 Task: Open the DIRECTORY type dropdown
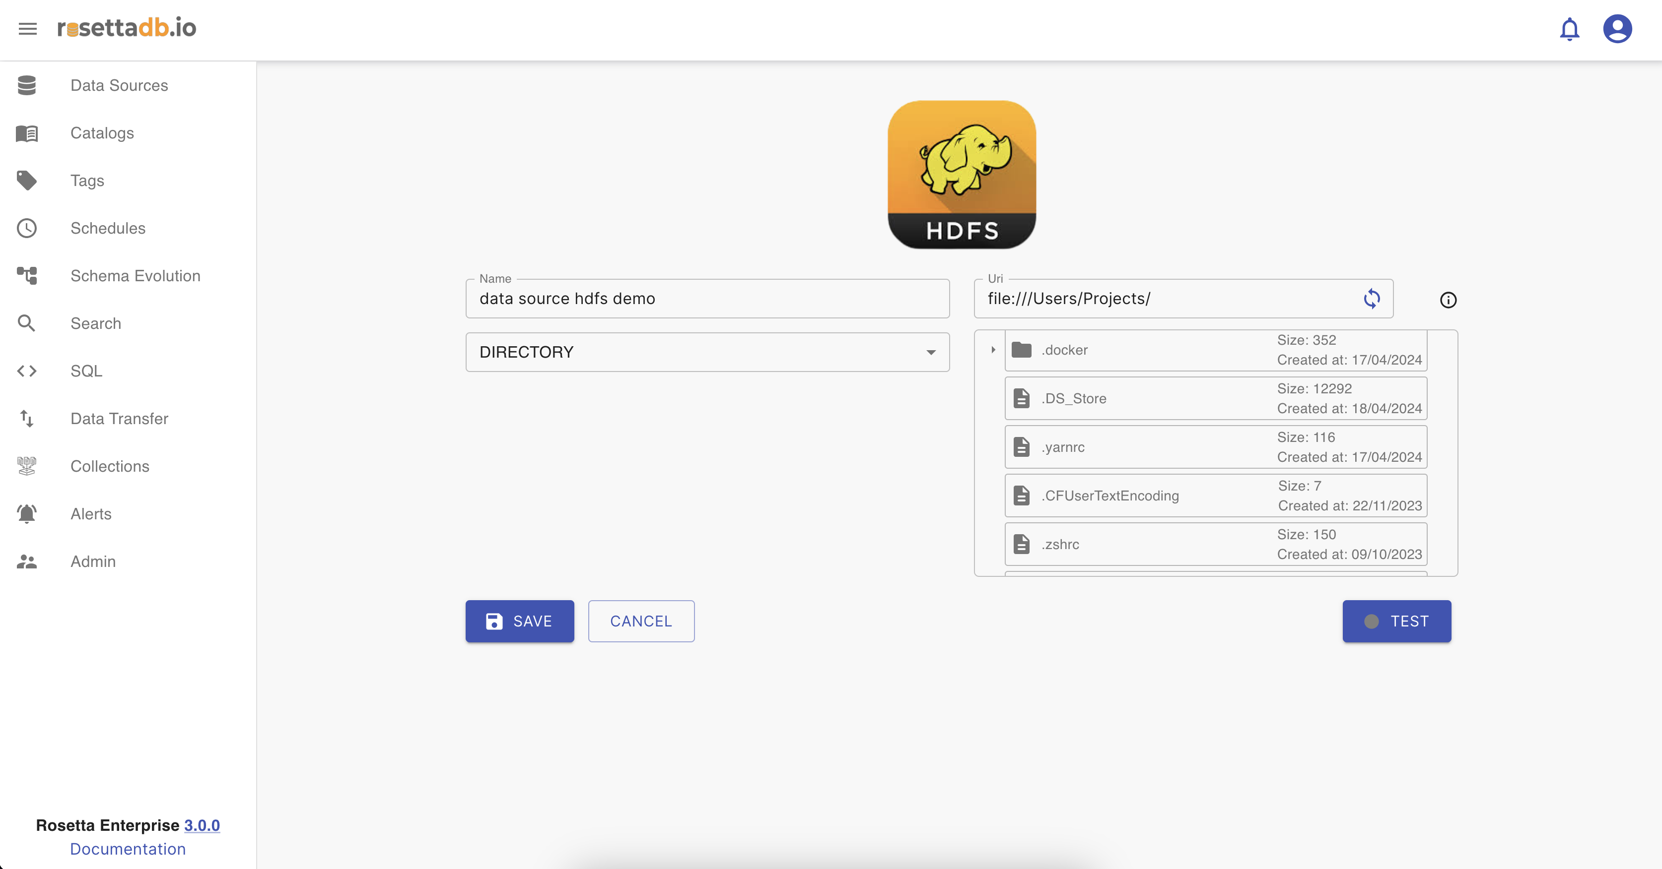tap(707, 352)
